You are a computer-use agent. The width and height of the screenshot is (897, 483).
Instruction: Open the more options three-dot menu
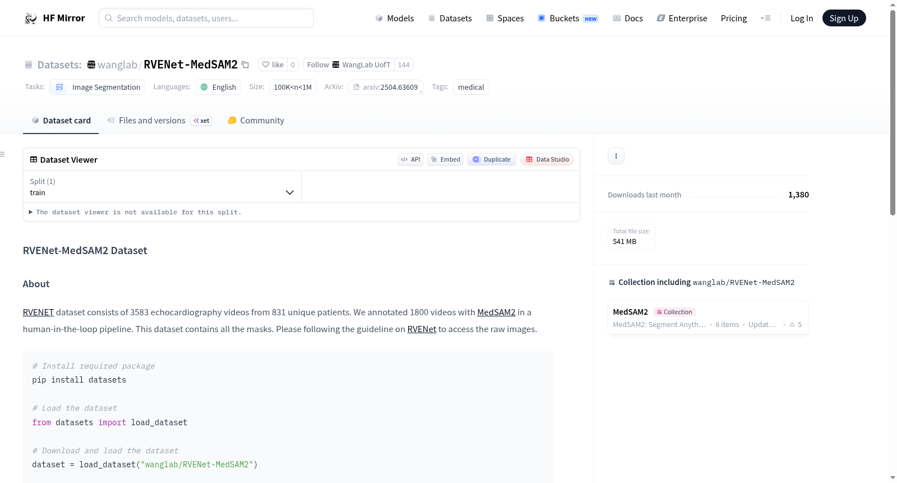pyautogui.click(x=616, y=156)
